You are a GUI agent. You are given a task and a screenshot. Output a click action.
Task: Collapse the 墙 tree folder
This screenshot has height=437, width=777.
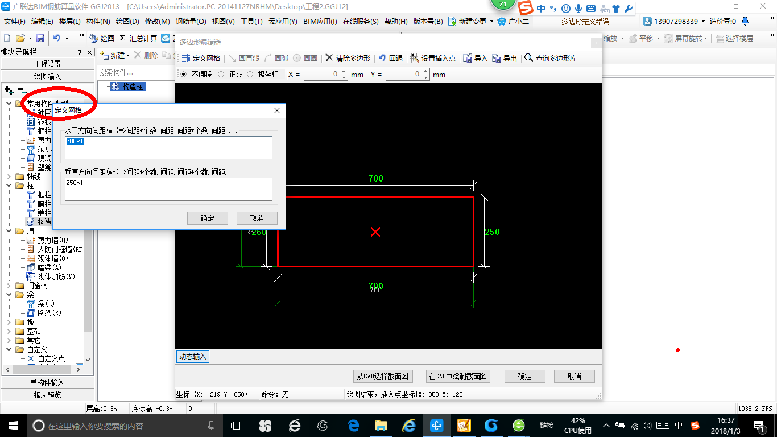pos(9,231)
